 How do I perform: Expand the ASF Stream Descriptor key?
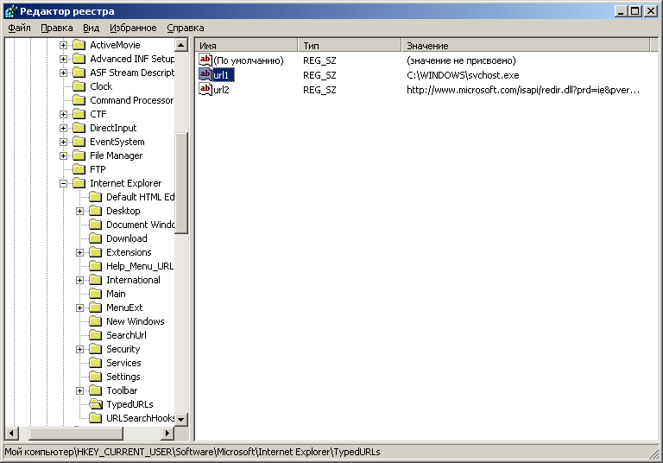pyautogui.click(x=63, y=73)
